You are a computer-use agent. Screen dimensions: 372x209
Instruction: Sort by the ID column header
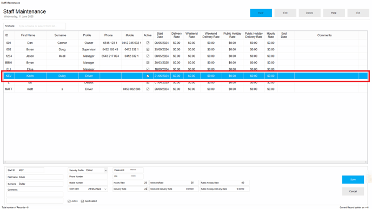[x=7, y=35]
